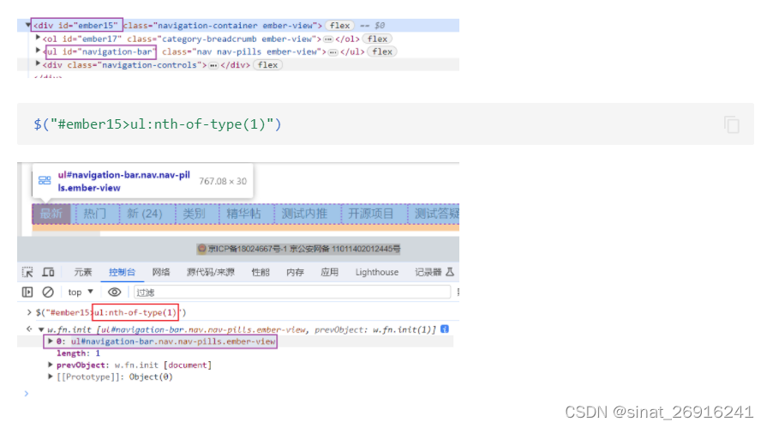Expand result item 0 ul#navigation-bar

coord(51,341)
